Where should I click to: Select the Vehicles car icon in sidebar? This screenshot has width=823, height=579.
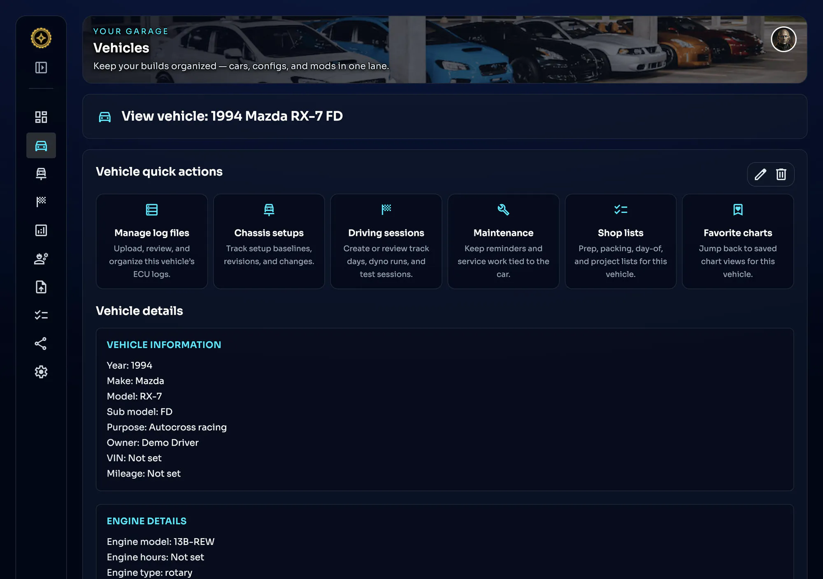41,145
